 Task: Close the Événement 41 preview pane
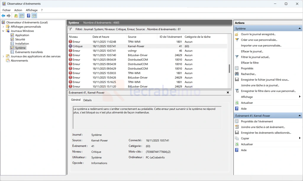(x=228, y=93)
